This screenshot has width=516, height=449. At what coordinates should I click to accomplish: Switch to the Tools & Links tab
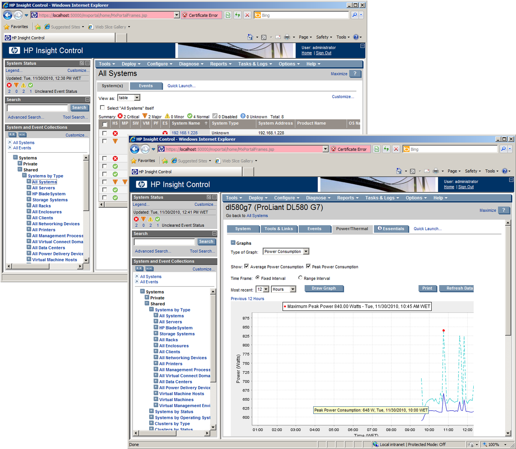pyautogui.click(x=279, y=229)
